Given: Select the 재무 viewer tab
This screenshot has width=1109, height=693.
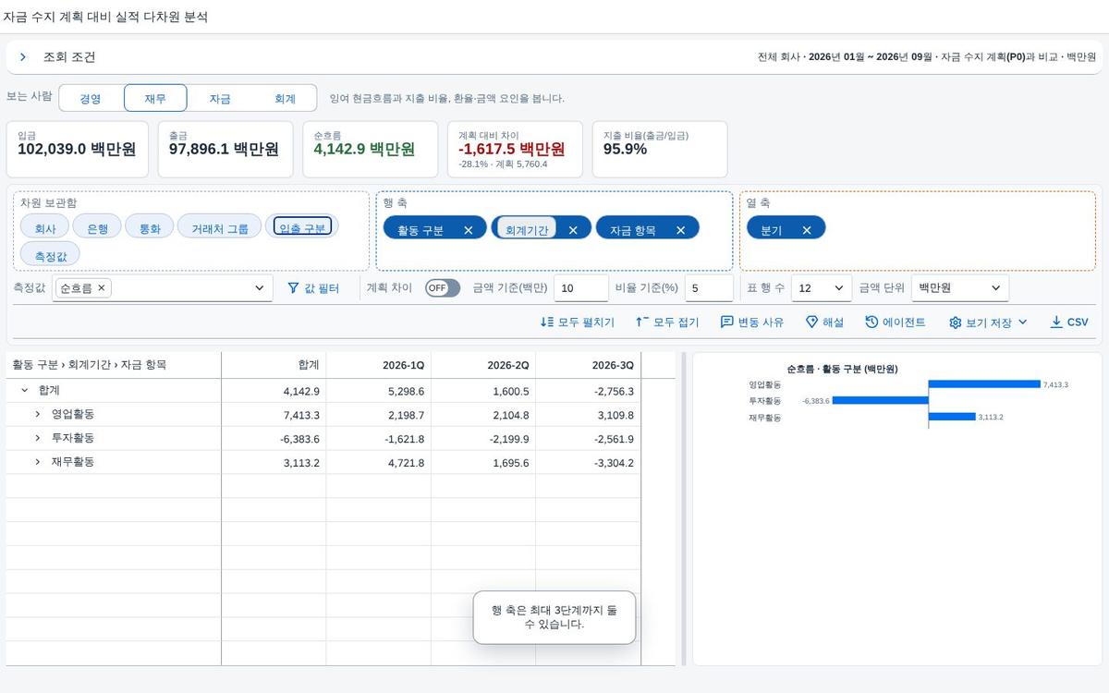Looking at the screenshot, I should coord(155,99).
